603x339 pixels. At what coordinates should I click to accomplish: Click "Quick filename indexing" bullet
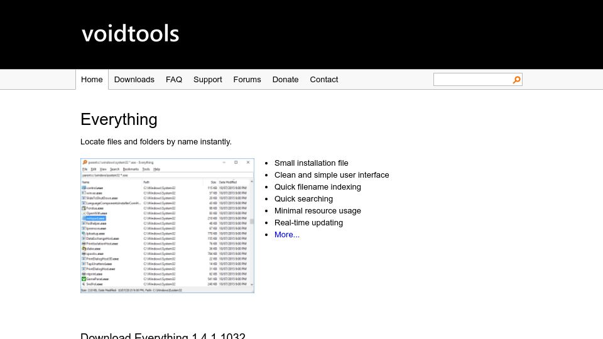(x=318, y=187)
